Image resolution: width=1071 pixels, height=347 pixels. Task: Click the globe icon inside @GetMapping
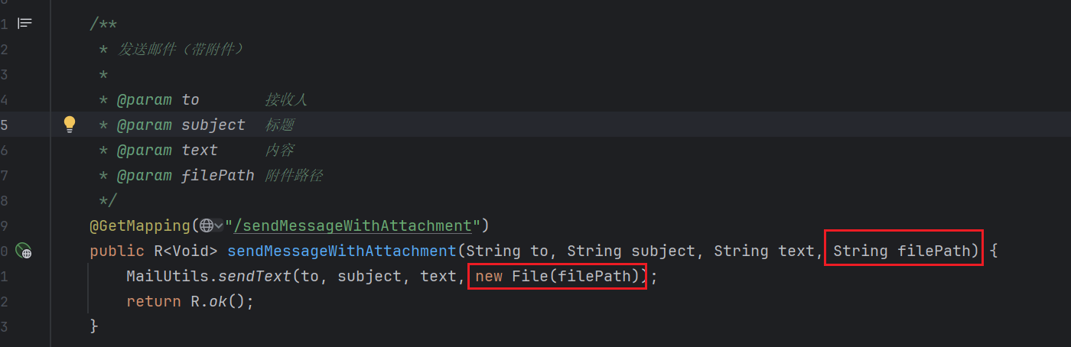[x=207, y=225]
